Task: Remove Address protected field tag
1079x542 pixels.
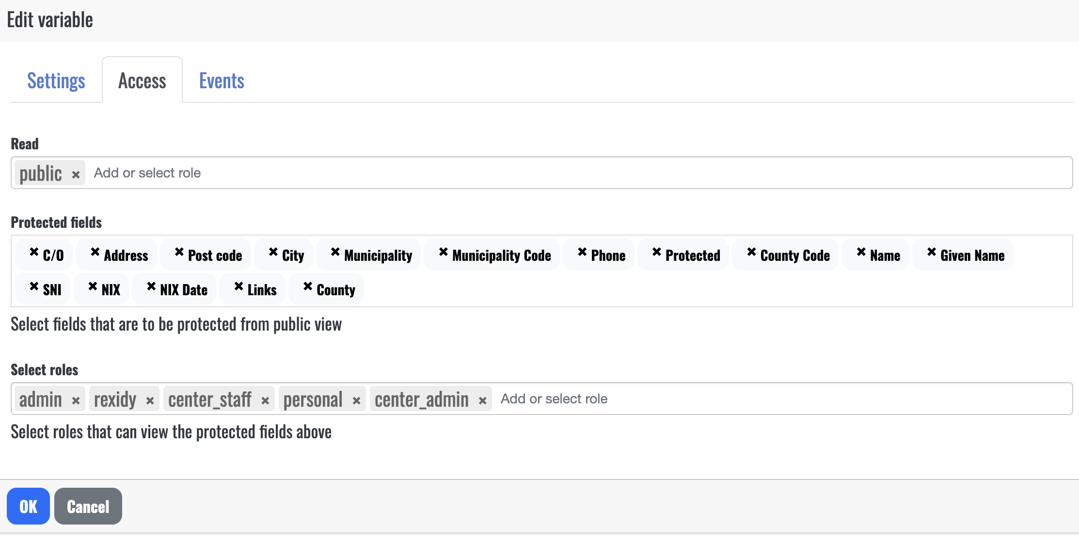Action: pyautogui.click(x=95, y=252)
